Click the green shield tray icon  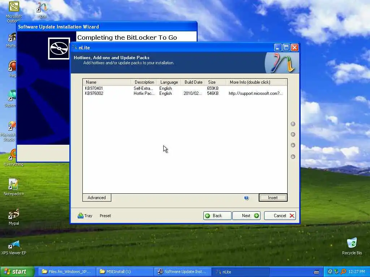pos(336,272)
